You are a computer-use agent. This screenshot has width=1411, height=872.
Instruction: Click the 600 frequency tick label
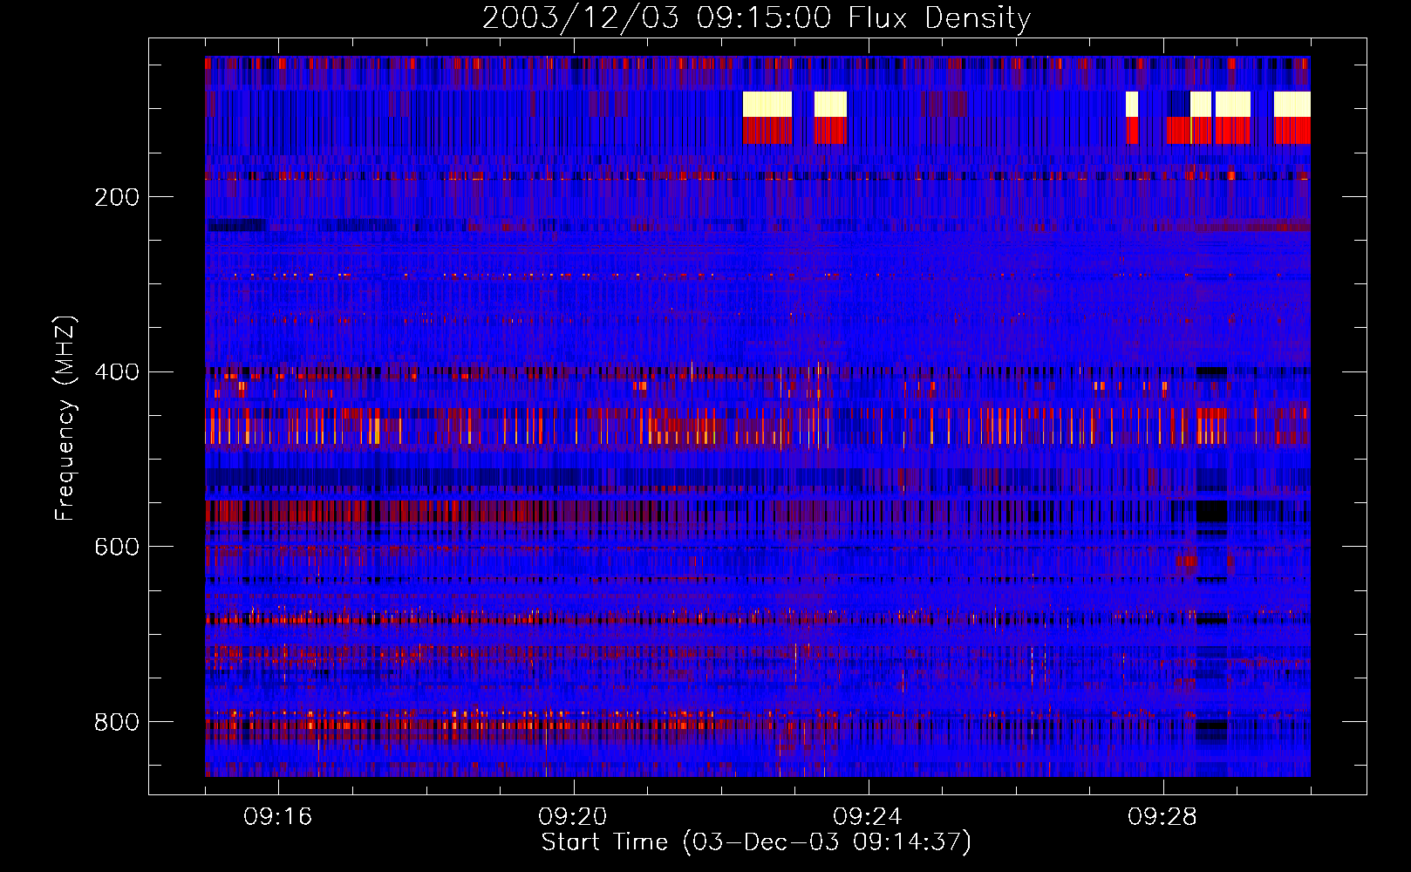(117, 547)
